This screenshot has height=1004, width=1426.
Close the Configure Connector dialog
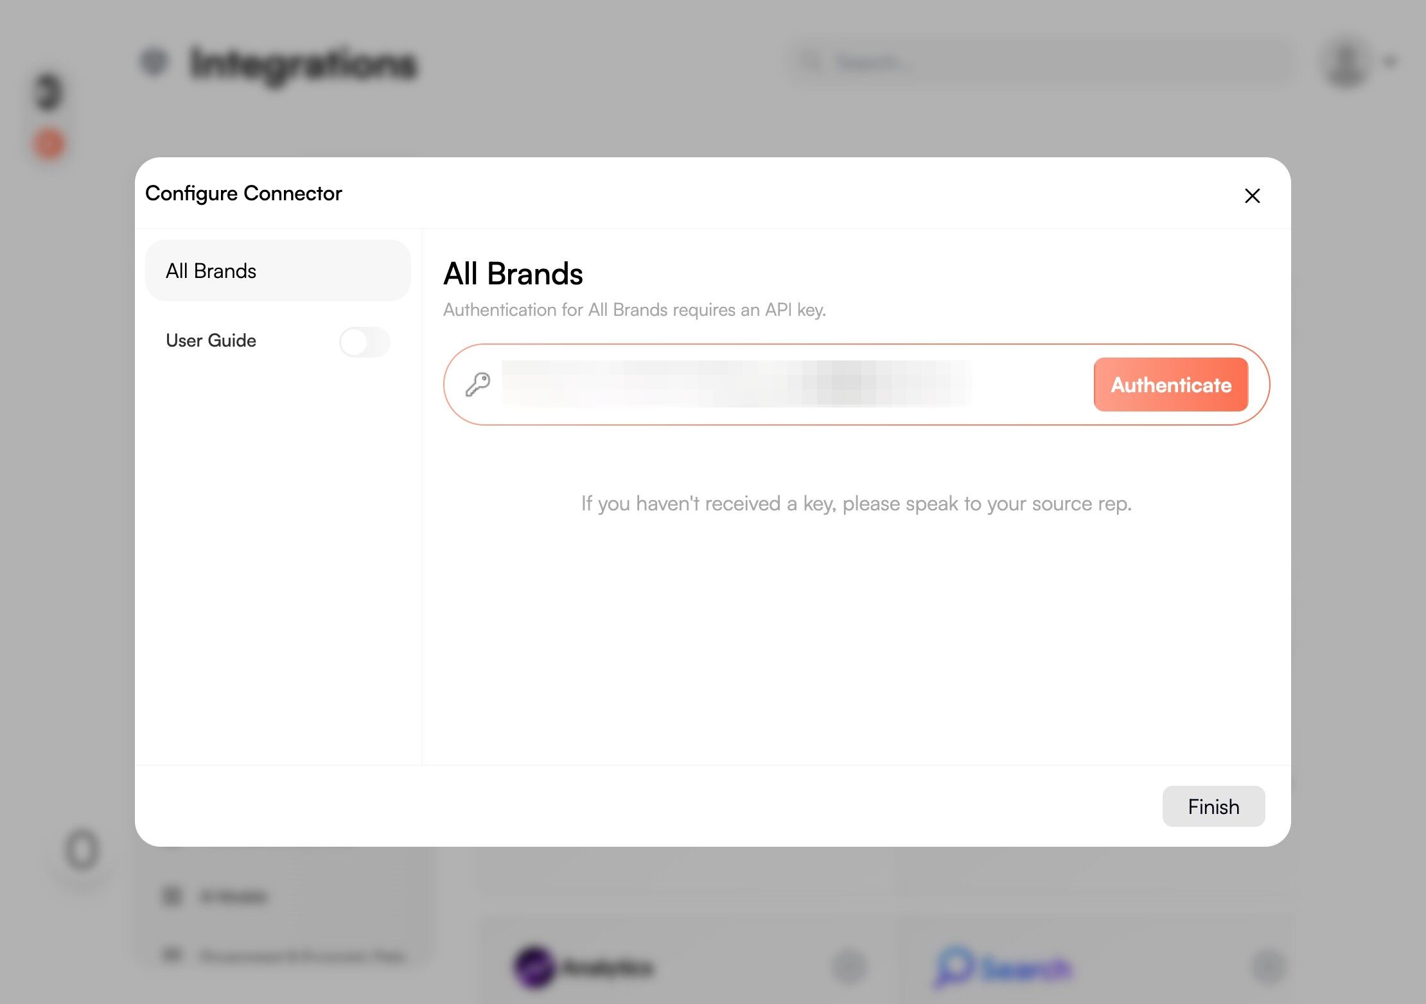(1252, 196)
